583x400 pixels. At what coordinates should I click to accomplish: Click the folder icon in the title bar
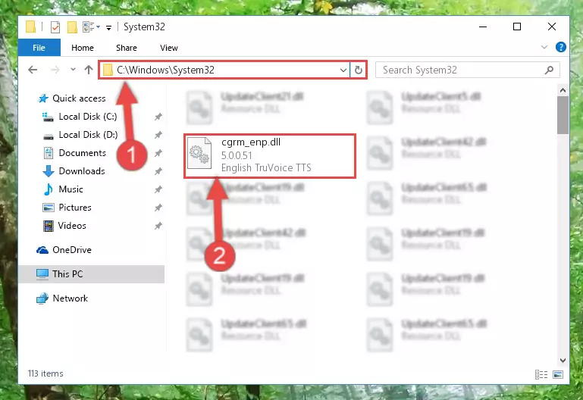(x=31, y=27)
